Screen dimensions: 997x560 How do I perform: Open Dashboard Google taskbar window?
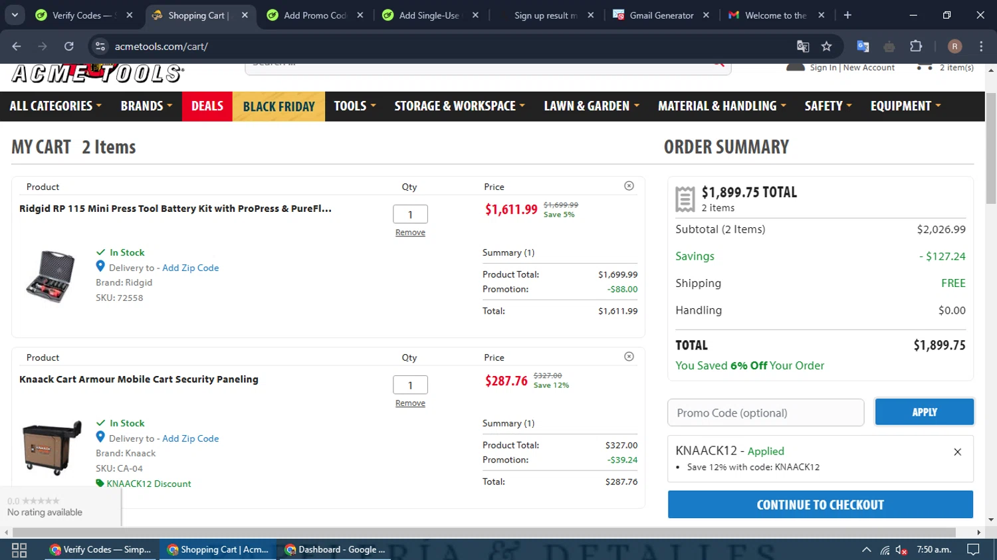[336, 549]
